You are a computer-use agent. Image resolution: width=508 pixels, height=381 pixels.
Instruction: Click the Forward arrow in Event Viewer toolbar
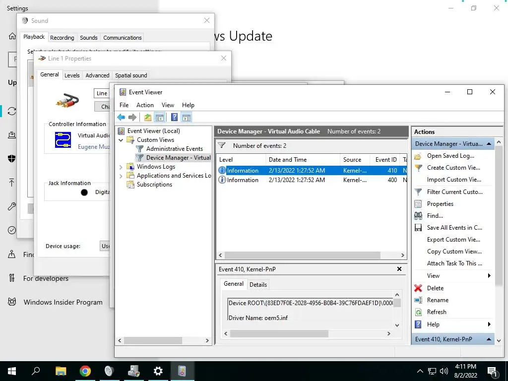[x=132, y=117]
